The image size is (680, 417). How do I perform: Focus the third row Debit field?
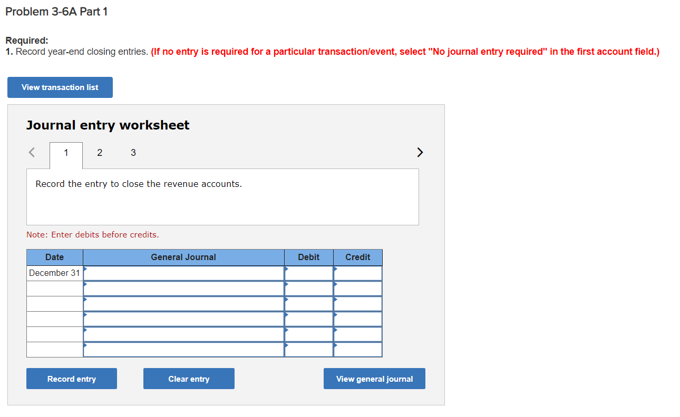click(309, 304)
